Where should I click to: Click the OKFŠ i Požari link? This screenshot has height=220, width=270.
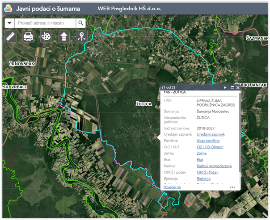(208, 172)
